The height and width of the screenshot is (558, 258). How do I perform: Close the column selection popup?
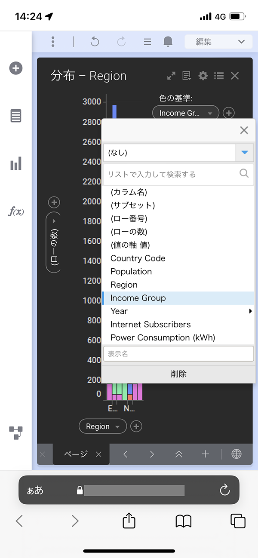[x=244, y=130]
